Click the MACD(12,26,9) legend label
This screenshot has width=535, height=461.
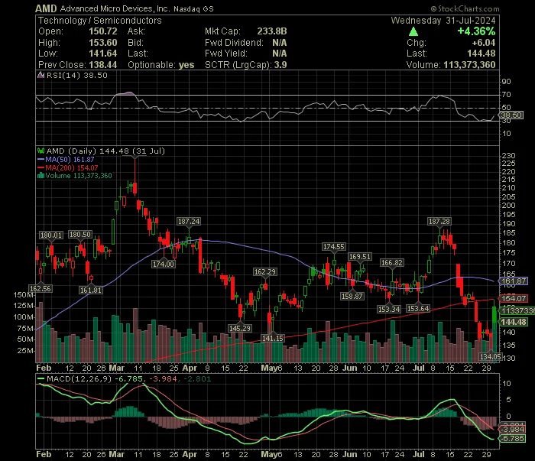pyautogui.click(x=79, y=378)
